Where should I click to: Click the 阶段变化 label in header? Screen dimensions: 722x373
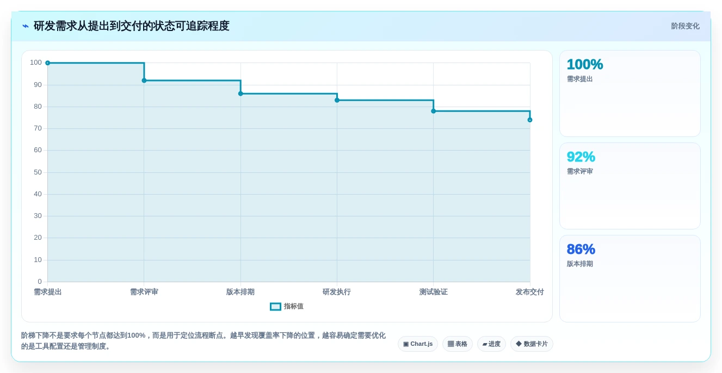pos(685,26)
